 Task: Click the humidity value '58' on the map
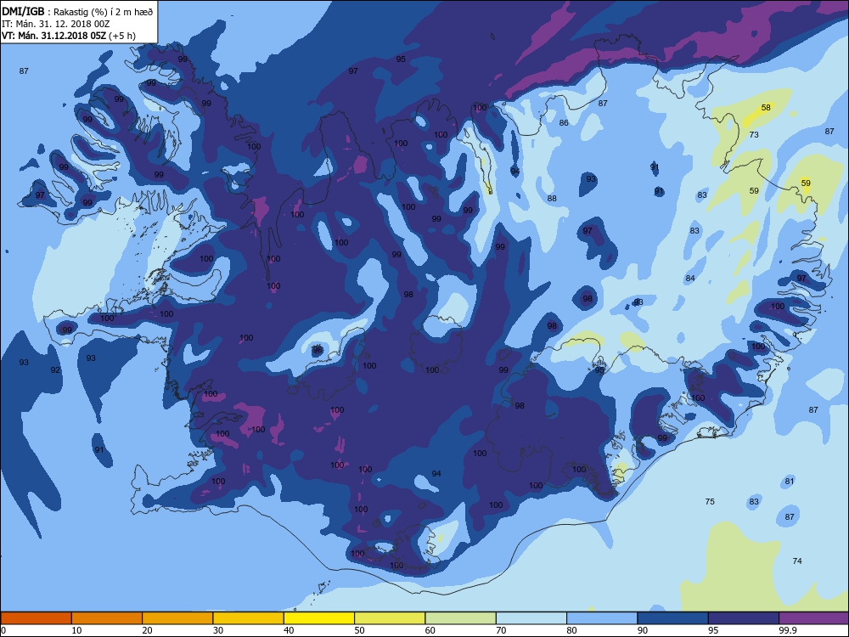[x=766, y=107]
